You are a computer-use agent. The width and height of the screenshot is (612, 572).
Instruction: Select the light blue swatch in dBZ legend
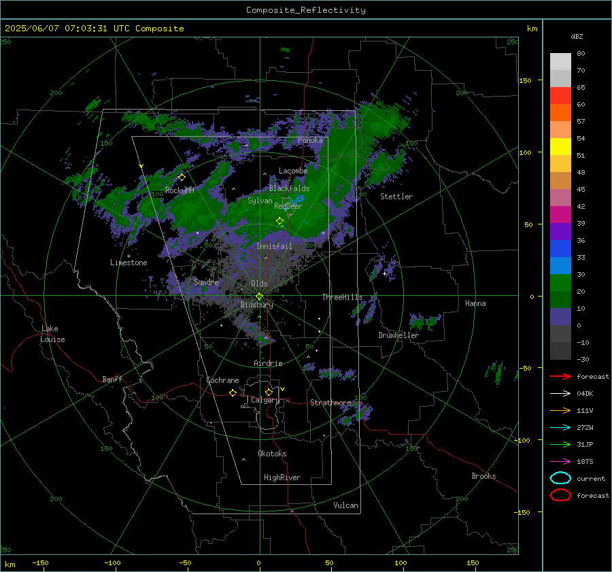[560, 265]
